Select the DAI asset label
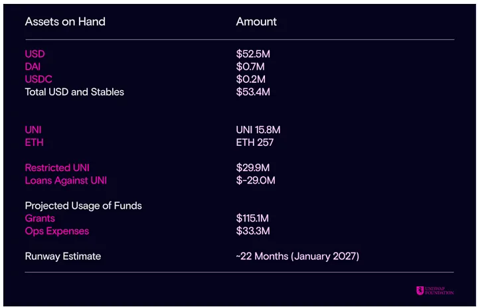 33,66
